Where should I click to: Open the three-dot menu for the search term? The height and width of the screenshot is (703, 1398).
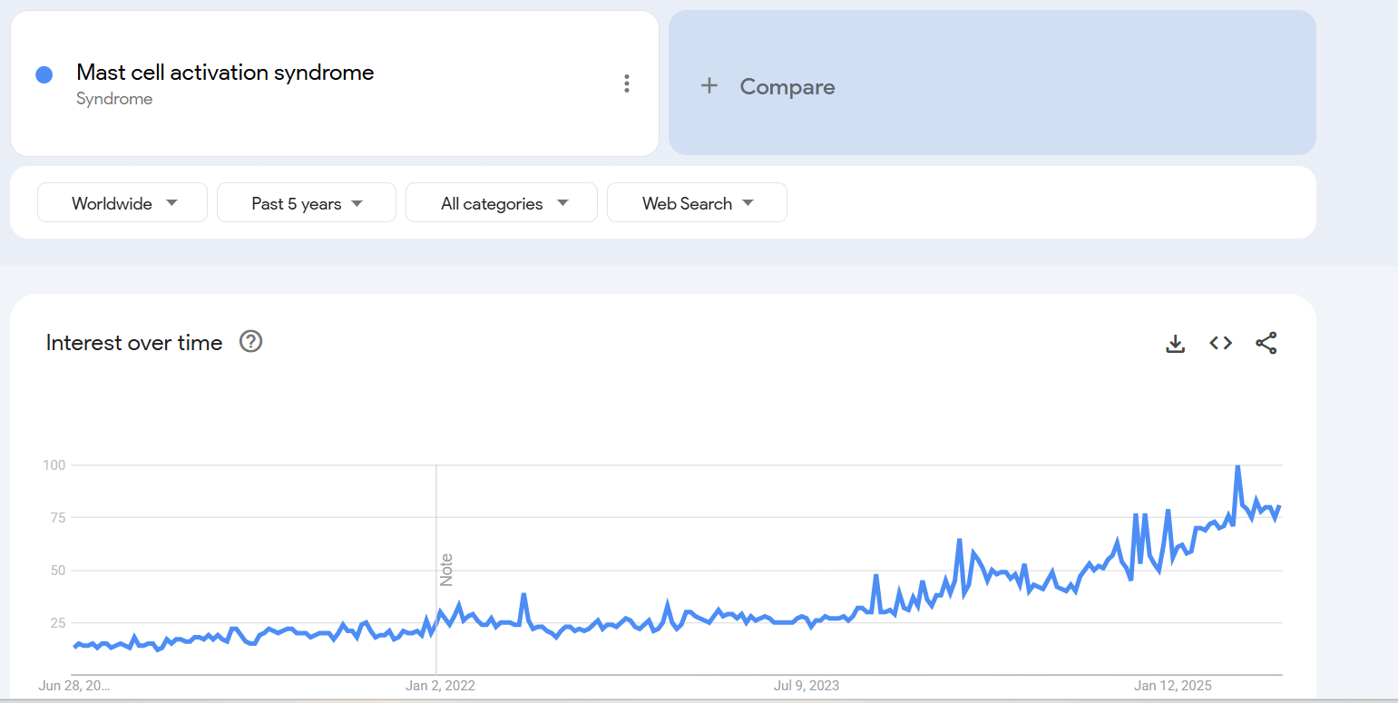[x=626, y=84]
